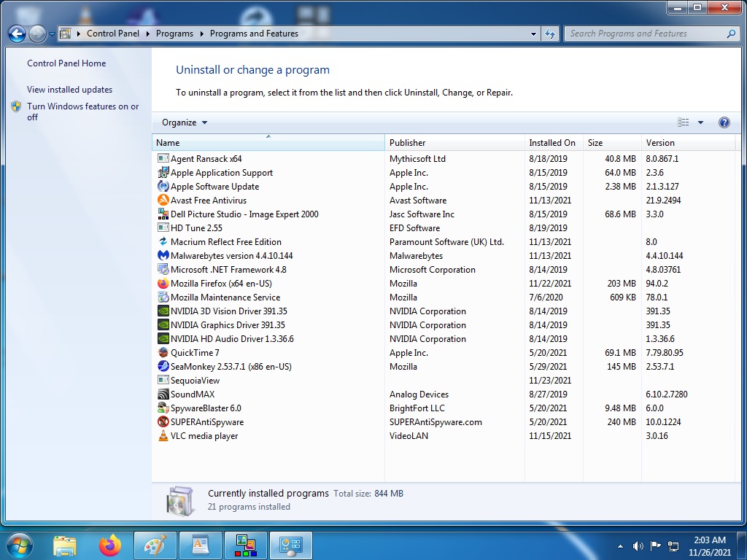This screenshot has height=560, width=747.
Task: Select the Mythicsoft Ltd publisher cell
Action: point(417,158)
